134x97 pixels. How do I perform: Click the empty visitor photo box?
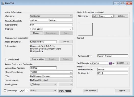point(85,29)
